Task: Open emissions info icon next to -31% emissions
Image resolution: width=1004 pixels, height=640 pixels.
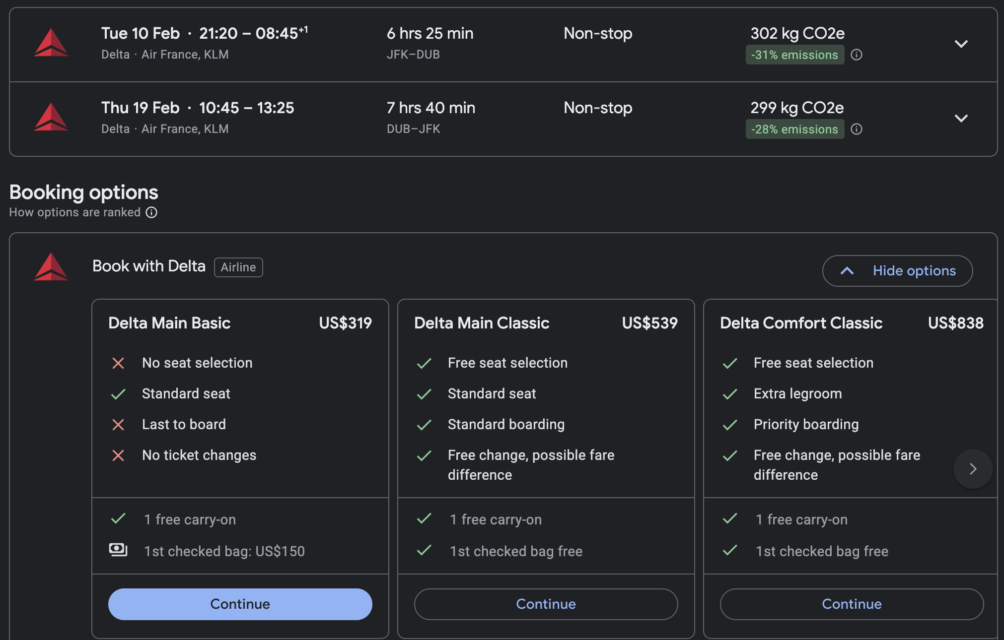Action: [x=857, y=55]
